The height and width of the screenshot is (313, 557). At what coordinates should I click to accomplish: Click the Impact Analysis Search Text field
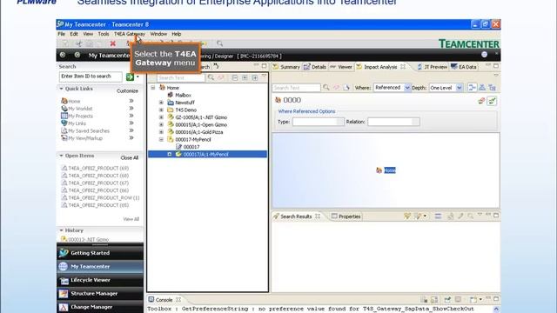coord(297,88)
